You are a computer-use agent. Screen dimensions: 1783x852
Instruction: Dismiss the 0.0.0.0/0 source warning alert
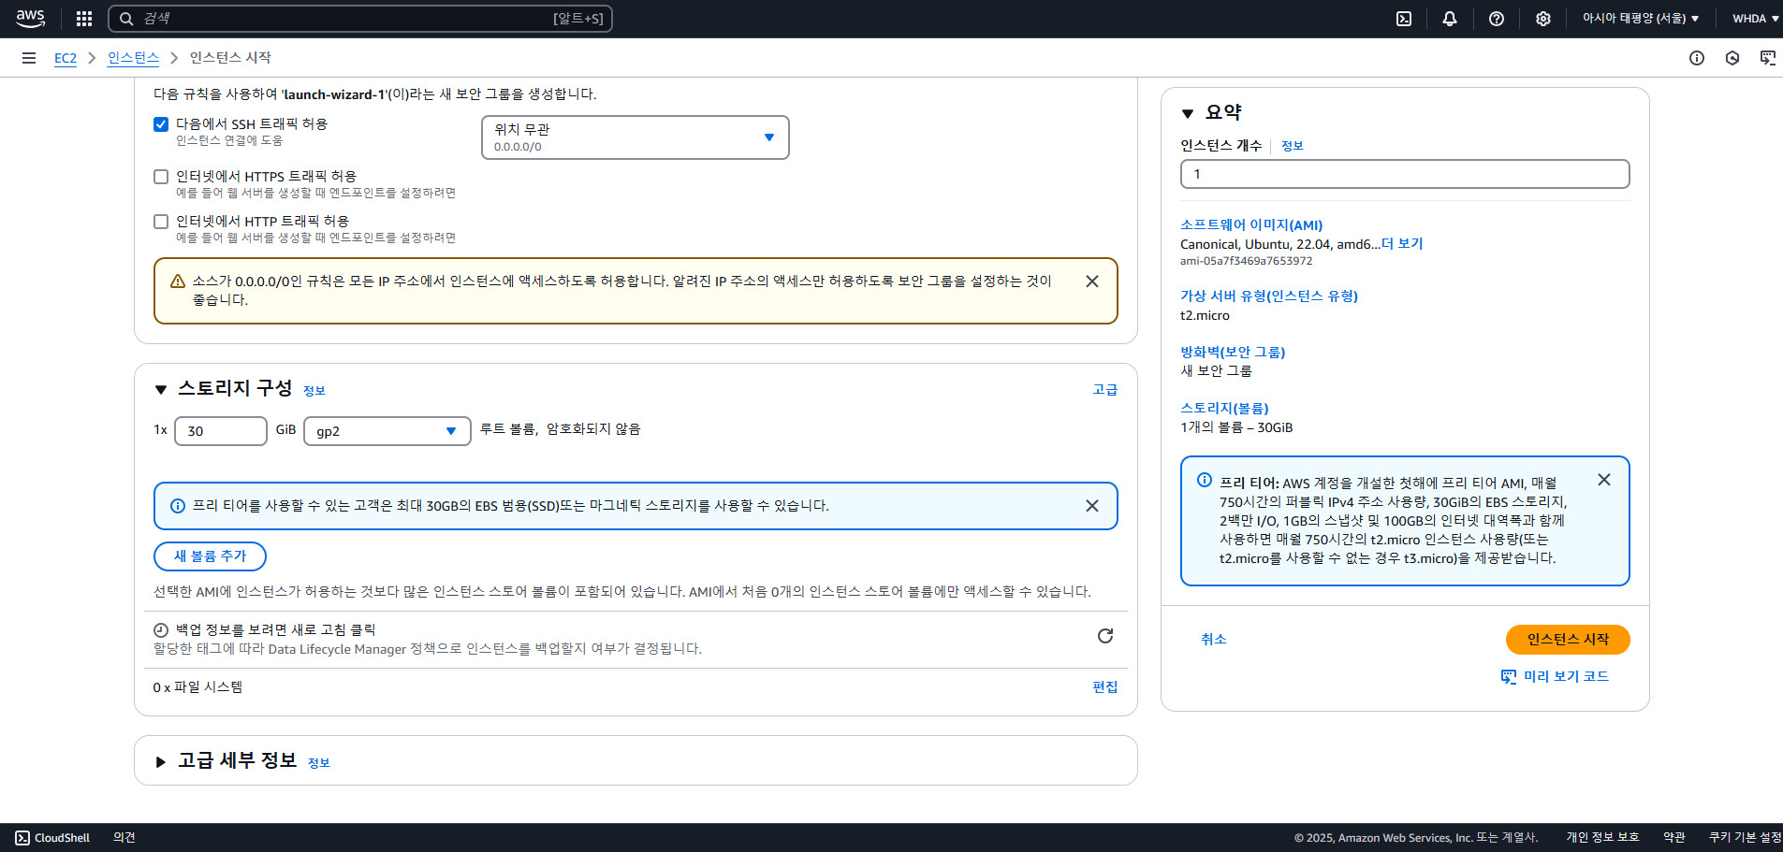click(x=1092, y=282)
